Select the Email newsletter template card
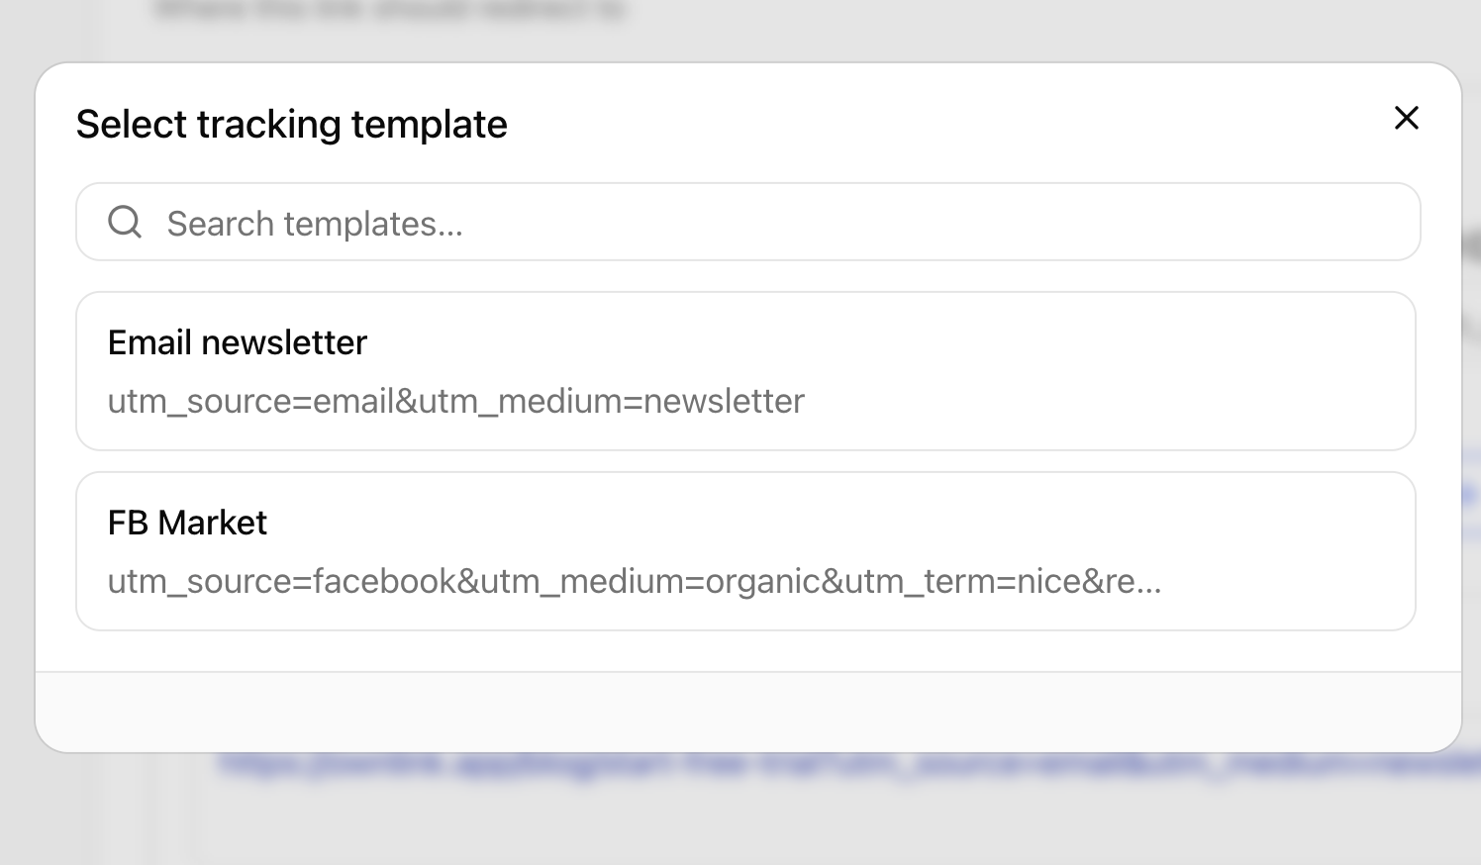The width and height of the screenshot is (1481, 865). (745, 371)
